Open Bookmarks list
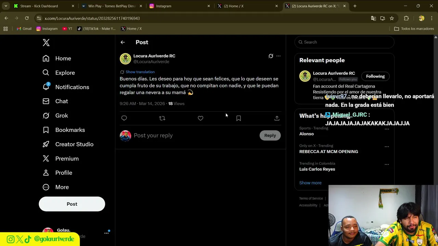Image resolution: width=438 pixels, height=246 pixels. pyautogui.click(x=64, y=130)
